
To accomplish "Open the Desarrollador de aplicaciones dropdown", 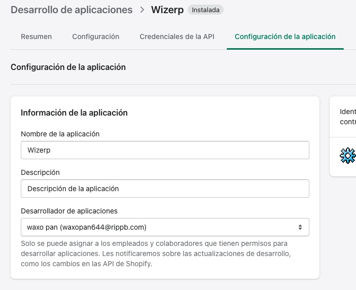I will [165, 227].
